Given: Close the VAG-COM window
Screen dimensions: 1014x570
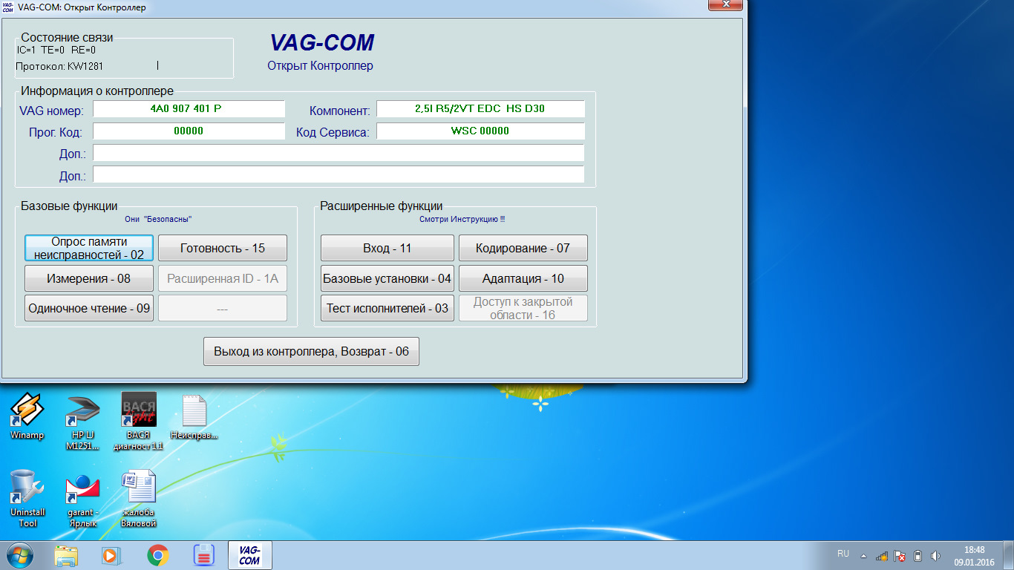Looking at the screenshot, I should click(725, 5).
